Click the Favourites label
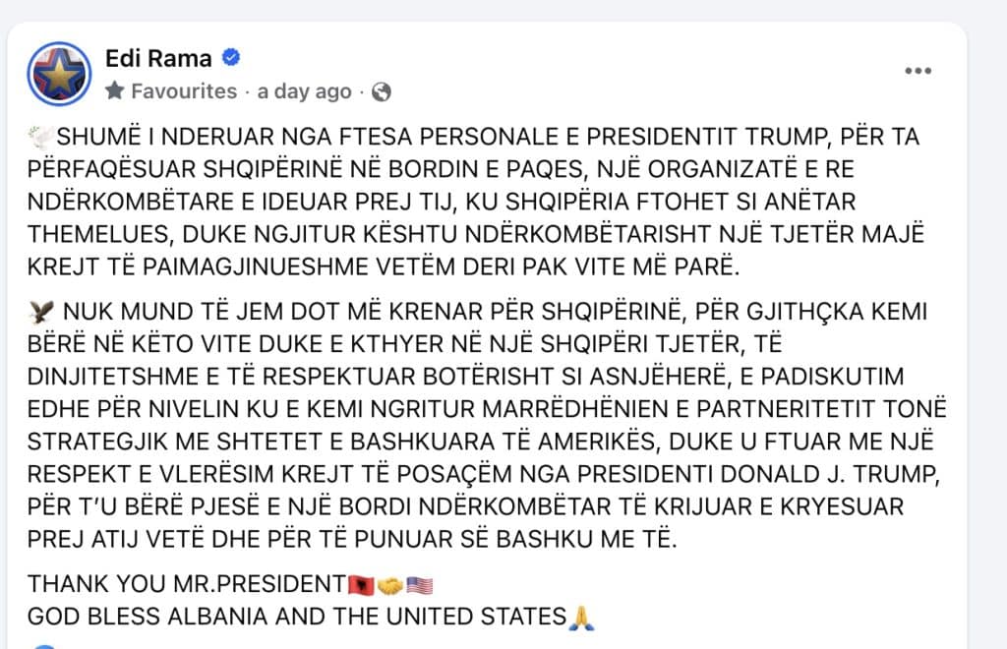This screenshot has height=649, width=1007. pyautogui.click(x=183, y=91)
